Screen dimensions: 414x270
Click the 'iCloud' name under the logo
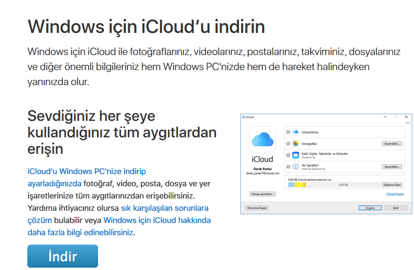click(x=262, y=159)
